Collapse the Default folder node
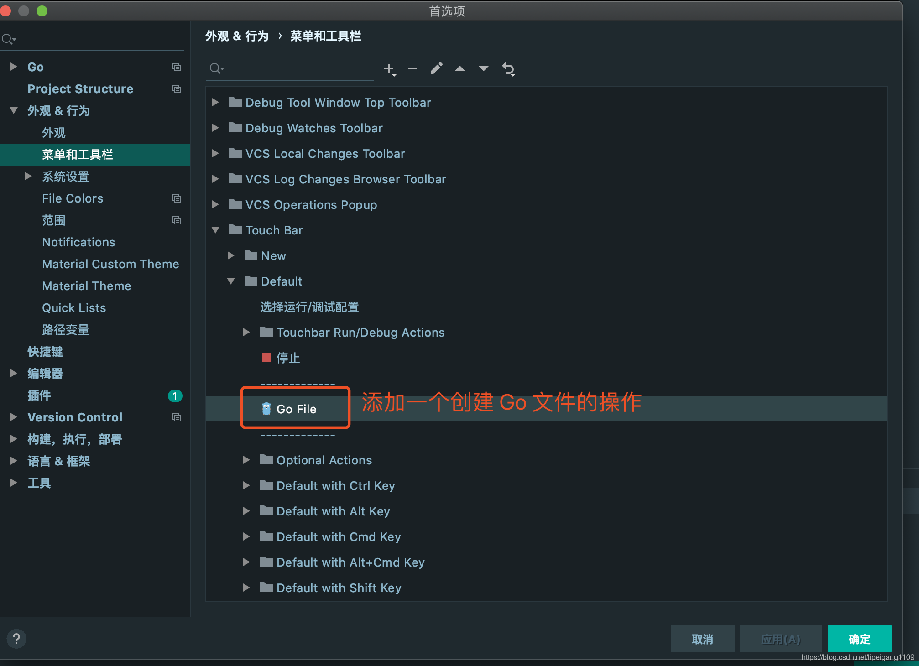919x666 pixels. click(231, 281)
